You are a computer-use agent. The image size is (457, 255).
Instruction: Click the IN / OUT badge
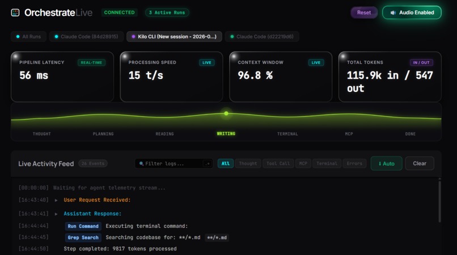[x=421, y=62]
